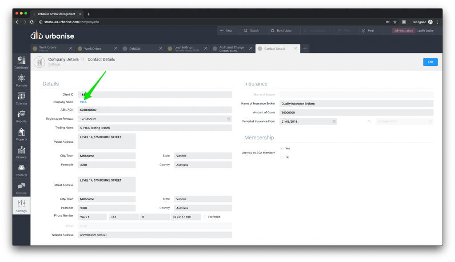Open Period of Insurance From calendar

coord(334,121)
